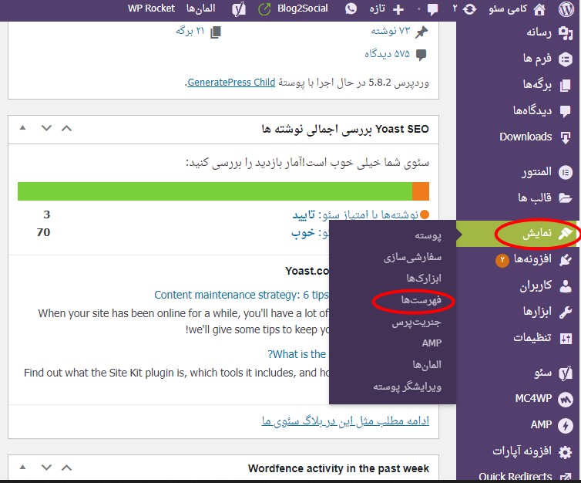The height and width of the screenshot is (483, 581).
Task: Click the سئو Yoast icon in sidebar
Action: [566, 373]
